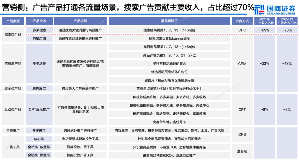This screenshot has width=299, height=160.
Task: Select 通过搜索关键词进行商品推广 text
Action: tap(80, 30)
